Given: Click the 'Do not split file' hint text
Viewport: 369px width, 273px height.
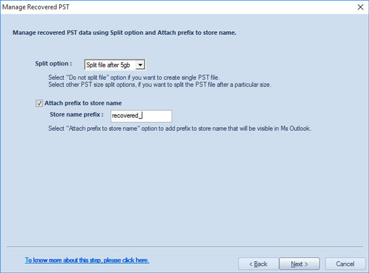Looking at the screenshot, I should pos(134,77).
